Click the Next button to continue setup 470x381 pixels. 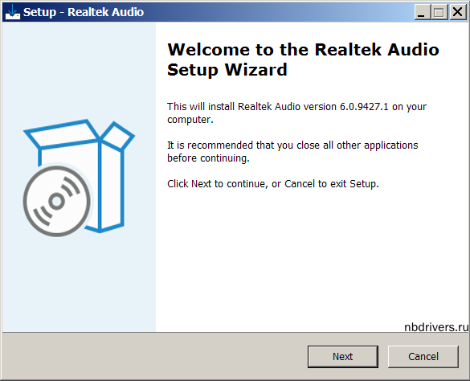point(342,356)
